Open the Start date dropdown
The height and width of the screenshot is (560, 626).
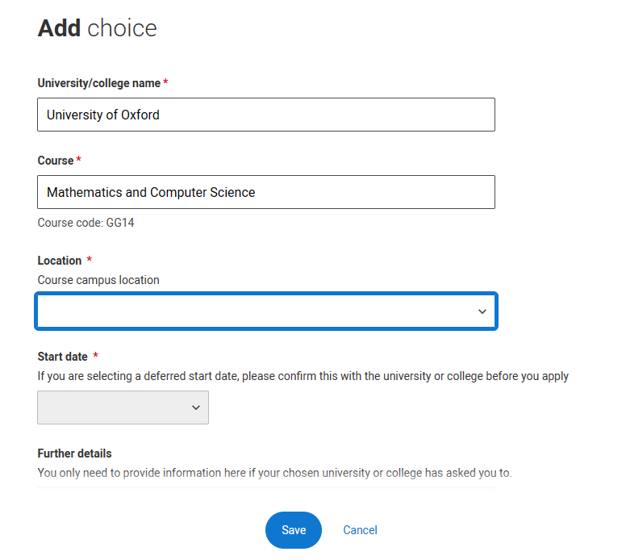point(123,407)
